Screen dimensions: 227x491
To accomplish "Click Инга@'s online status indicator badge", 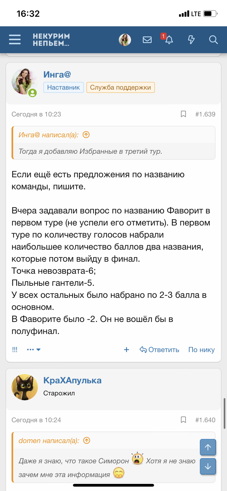I will (x=33, y=92).
